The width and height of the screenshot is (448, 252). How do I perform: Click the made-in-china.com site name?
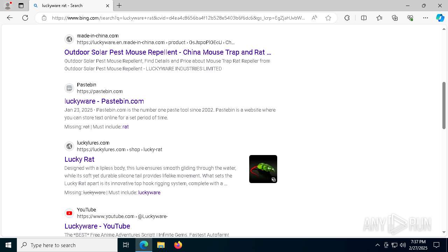click(98, 36)
